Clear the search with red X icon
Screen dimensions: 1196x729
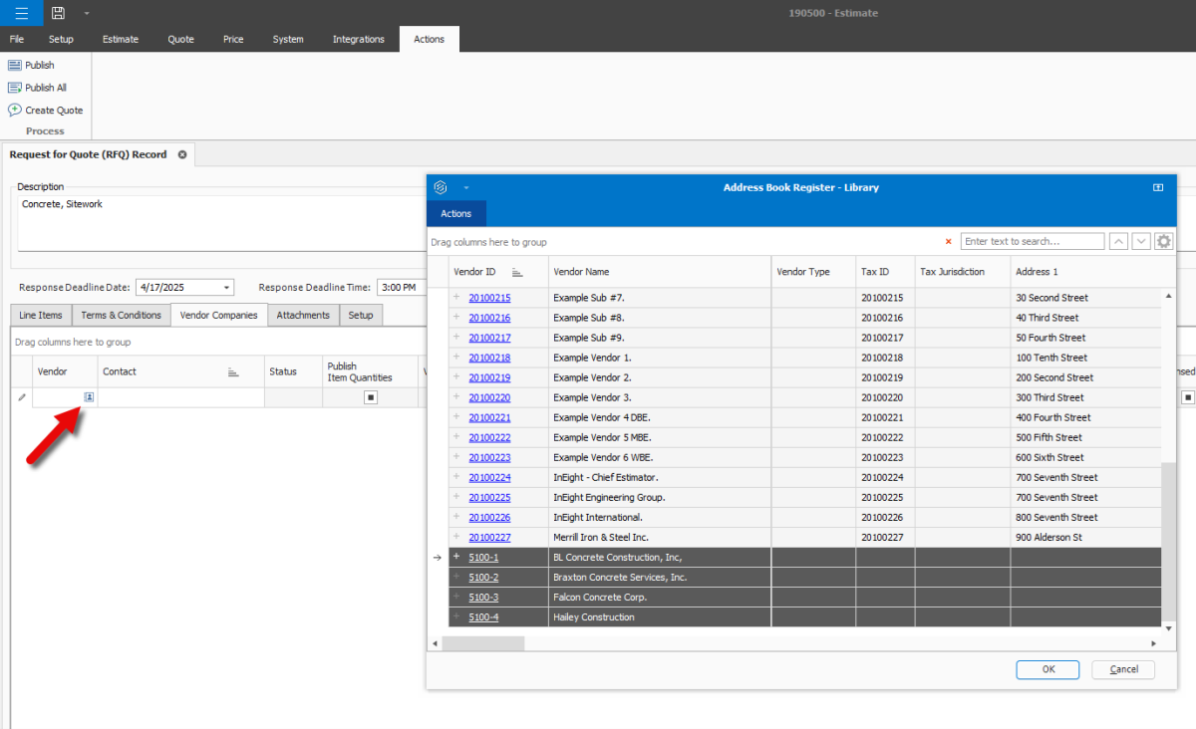(948, 242)
